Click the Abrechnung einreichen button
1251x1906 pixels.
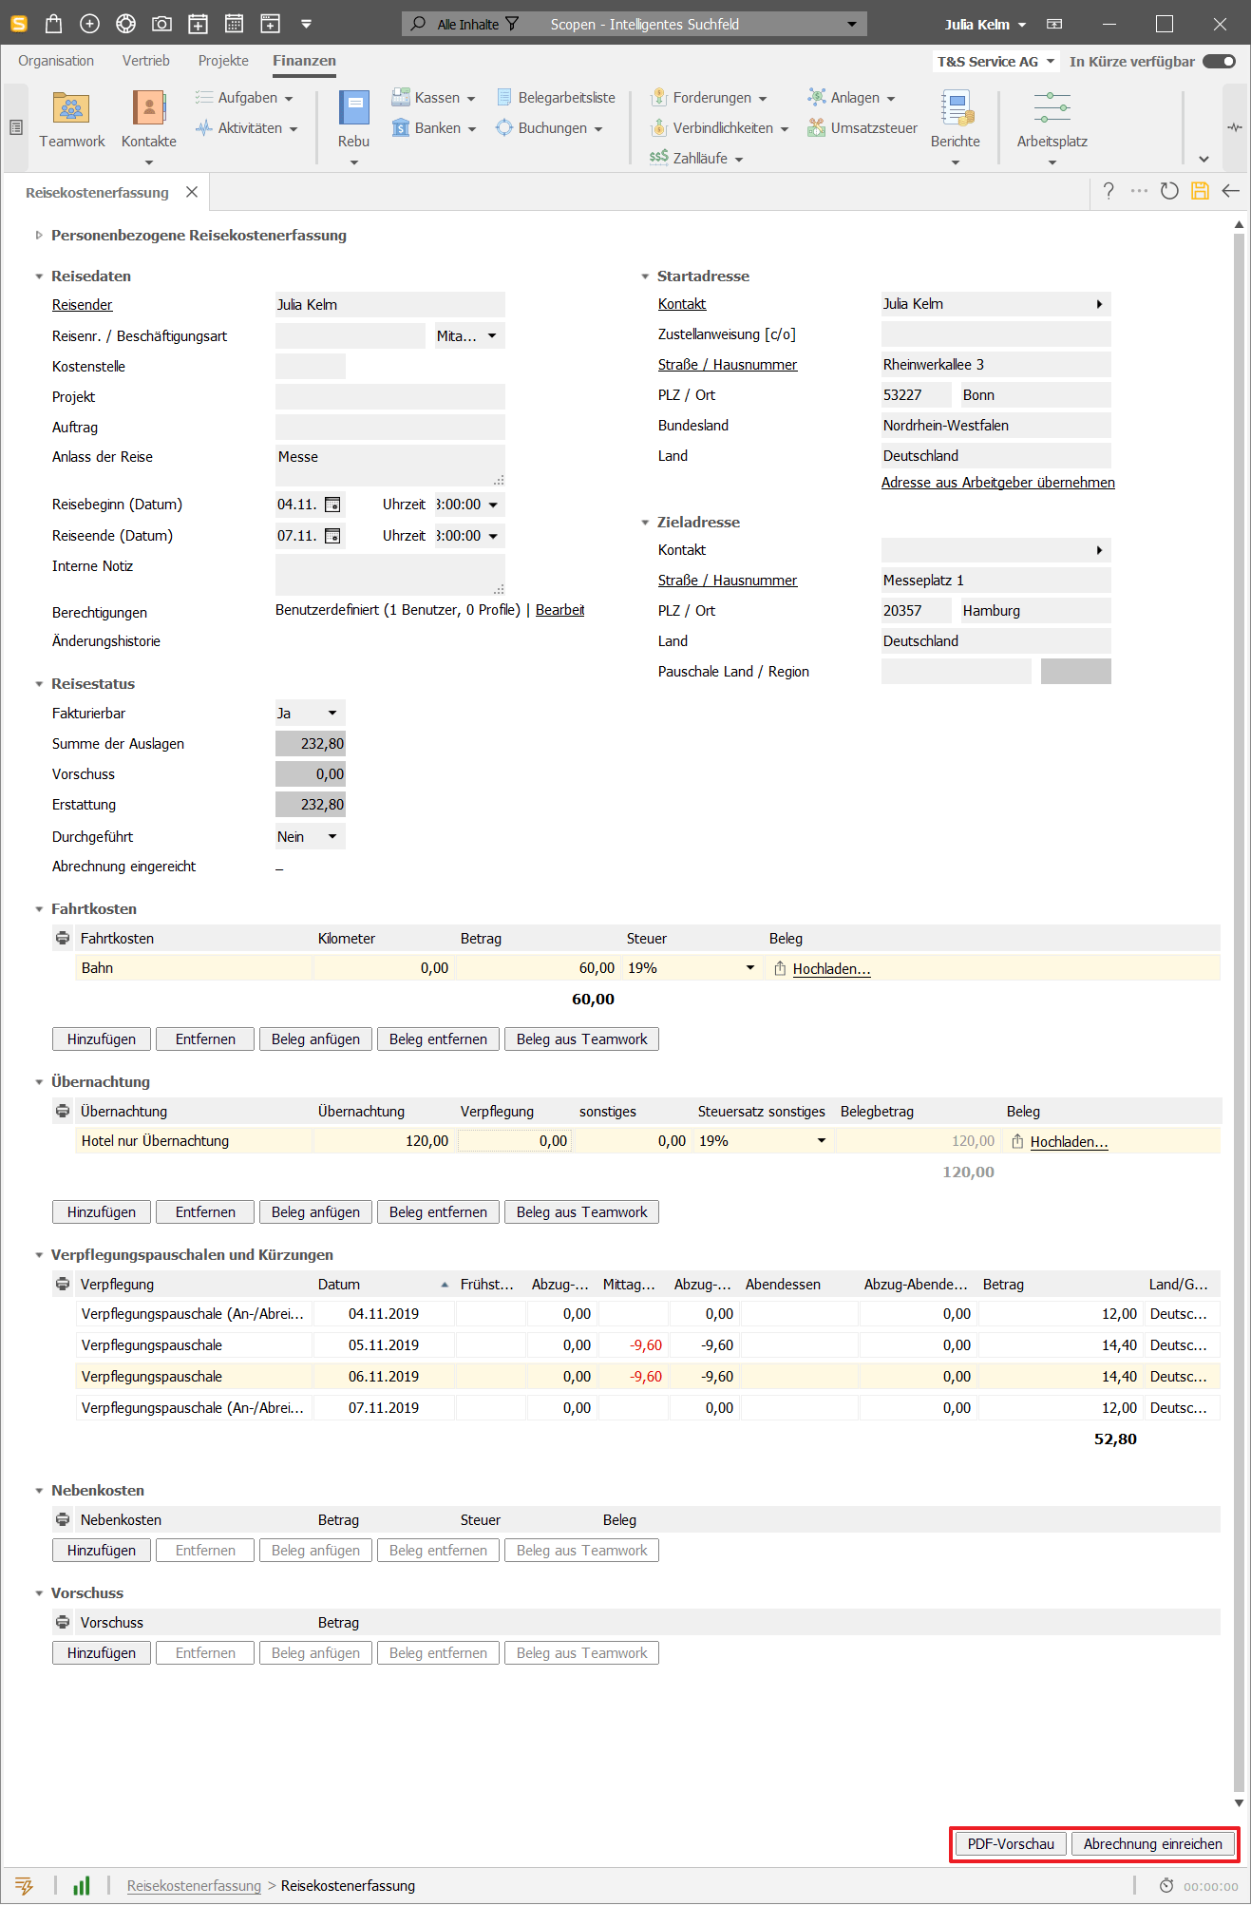1153,1844
